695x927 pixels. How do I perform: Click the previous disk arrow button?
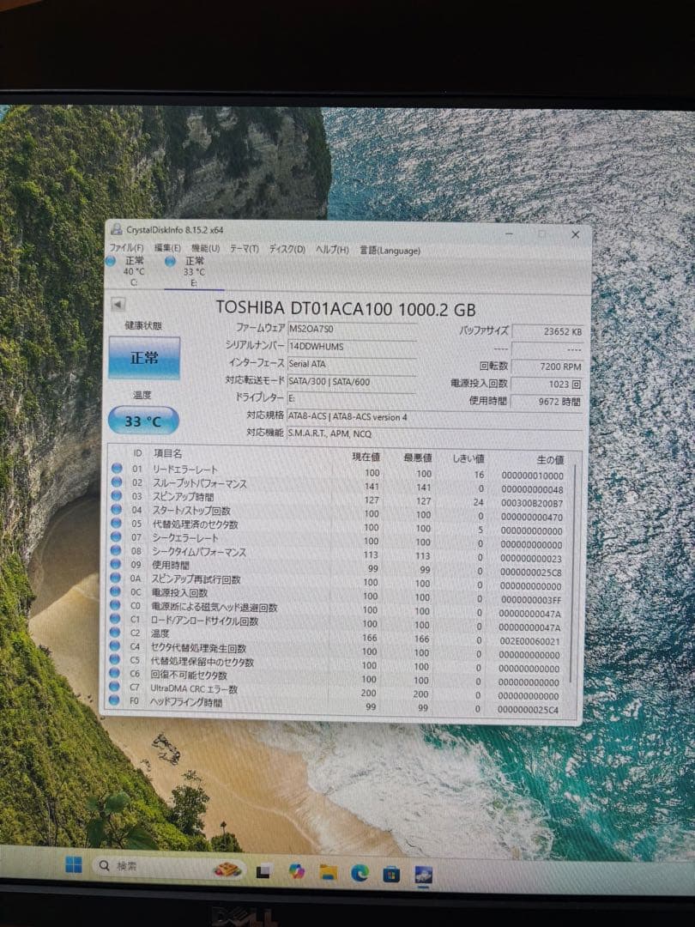tap(118, 305)
